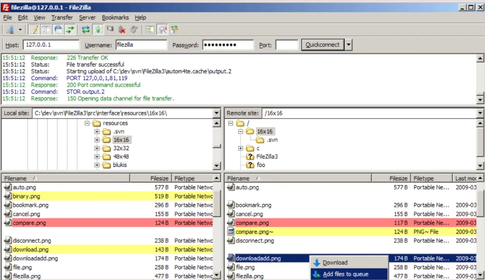Cancel the current operation icon
Viewport: 485px width, 280px height.
click(110, 29)
